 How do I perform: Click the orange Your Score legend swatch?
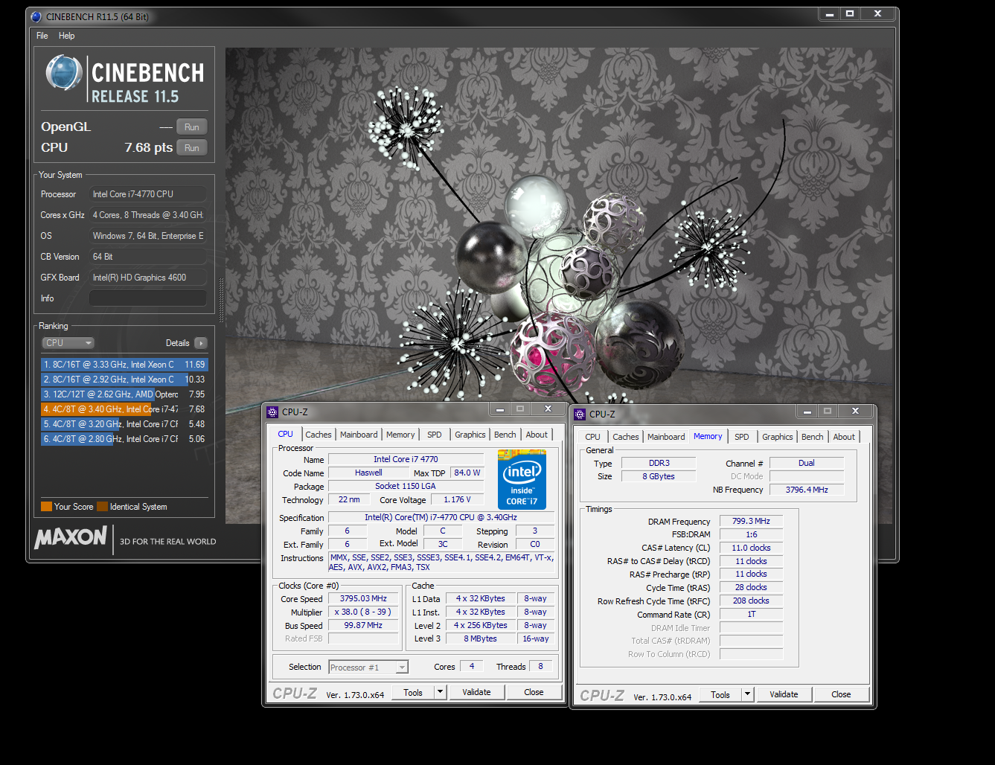[46, 507]
